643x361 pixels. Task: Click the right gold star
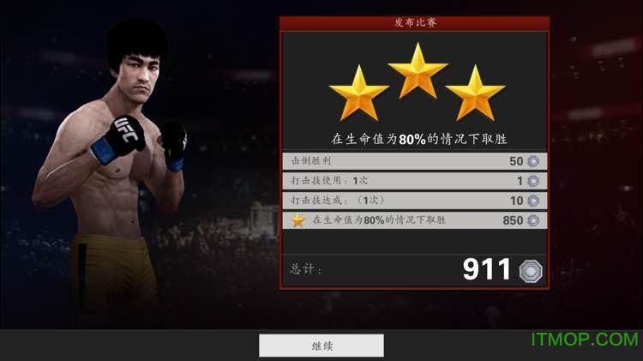tap(475, 94)
